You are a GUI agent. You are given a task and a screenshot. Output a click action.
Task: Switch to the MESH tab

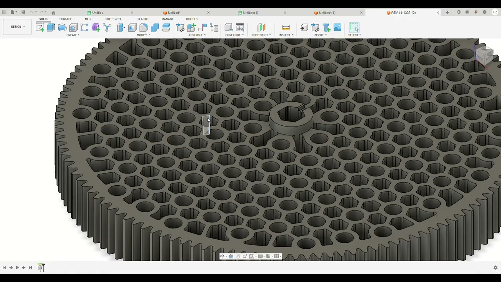point(88,19)
